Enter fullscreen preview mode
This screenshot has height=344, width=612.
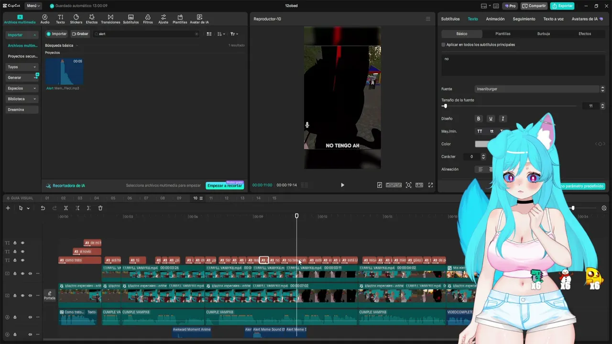[430, 185]
